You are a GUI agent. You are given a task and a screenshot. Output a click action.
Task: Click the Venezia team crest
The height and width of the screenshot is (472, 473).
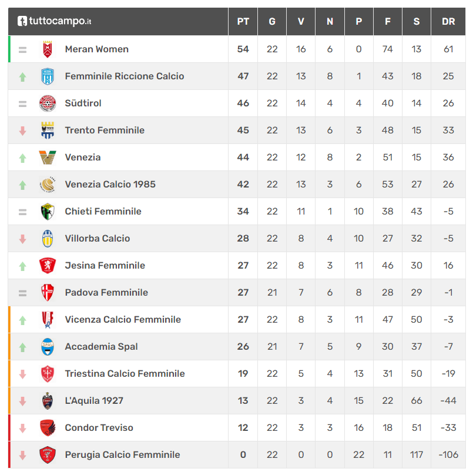(48, 157)
